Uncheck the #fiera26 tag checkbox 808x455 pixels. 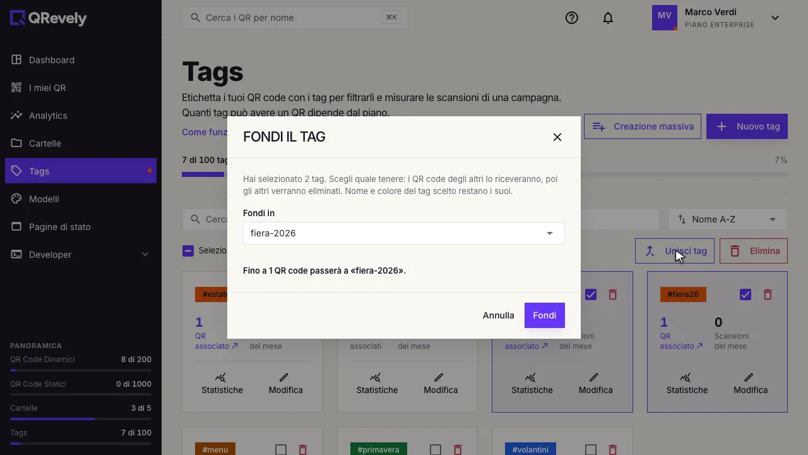[x=746, y=294]
